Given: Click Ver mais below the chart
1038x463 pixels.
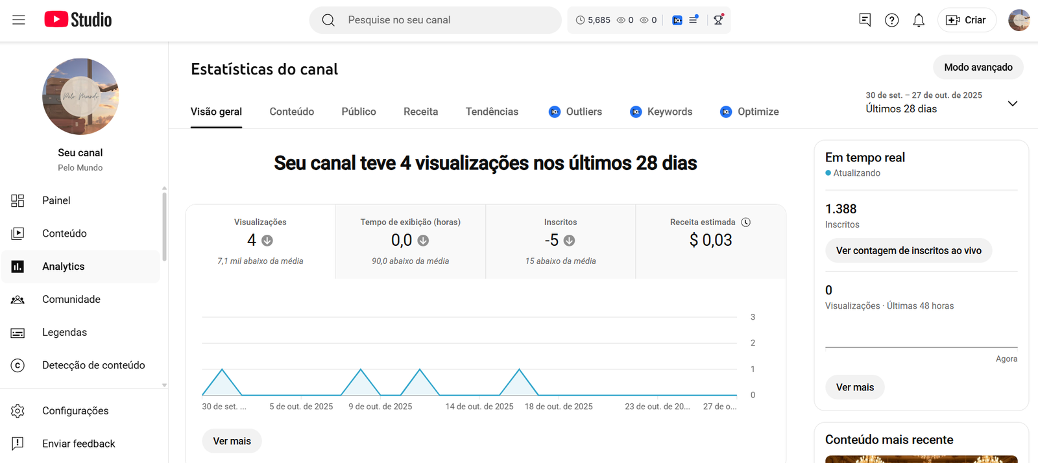Looking at the screenshot, I should point(232,441).
